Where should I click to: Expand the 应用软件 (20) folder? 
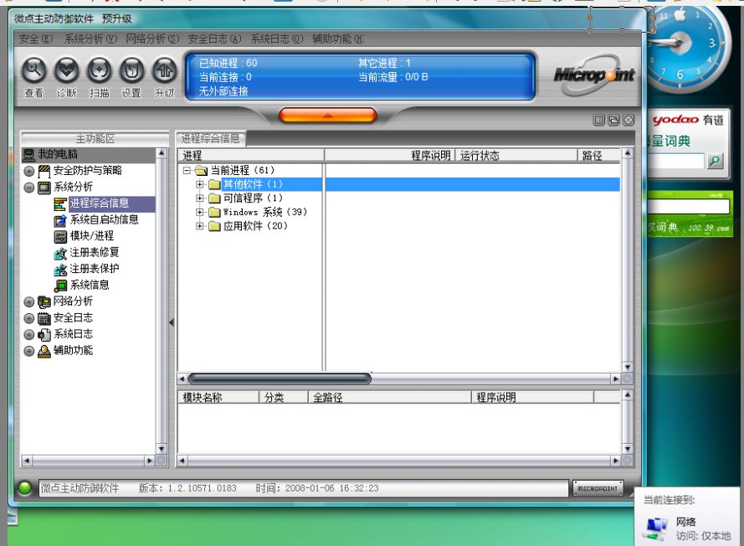pos(200,226)
